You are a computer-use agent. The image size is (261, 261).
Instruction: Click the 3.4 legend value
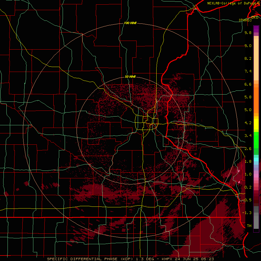click(248, 136)
